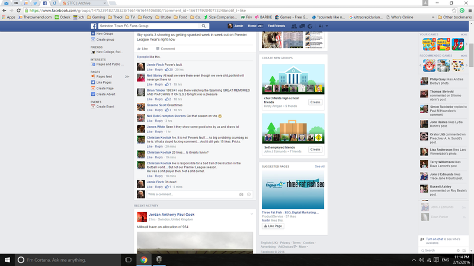This screenshot has width=474, height=266.
Task: Attach a photo using the comment camera icon
Action: 241,194
